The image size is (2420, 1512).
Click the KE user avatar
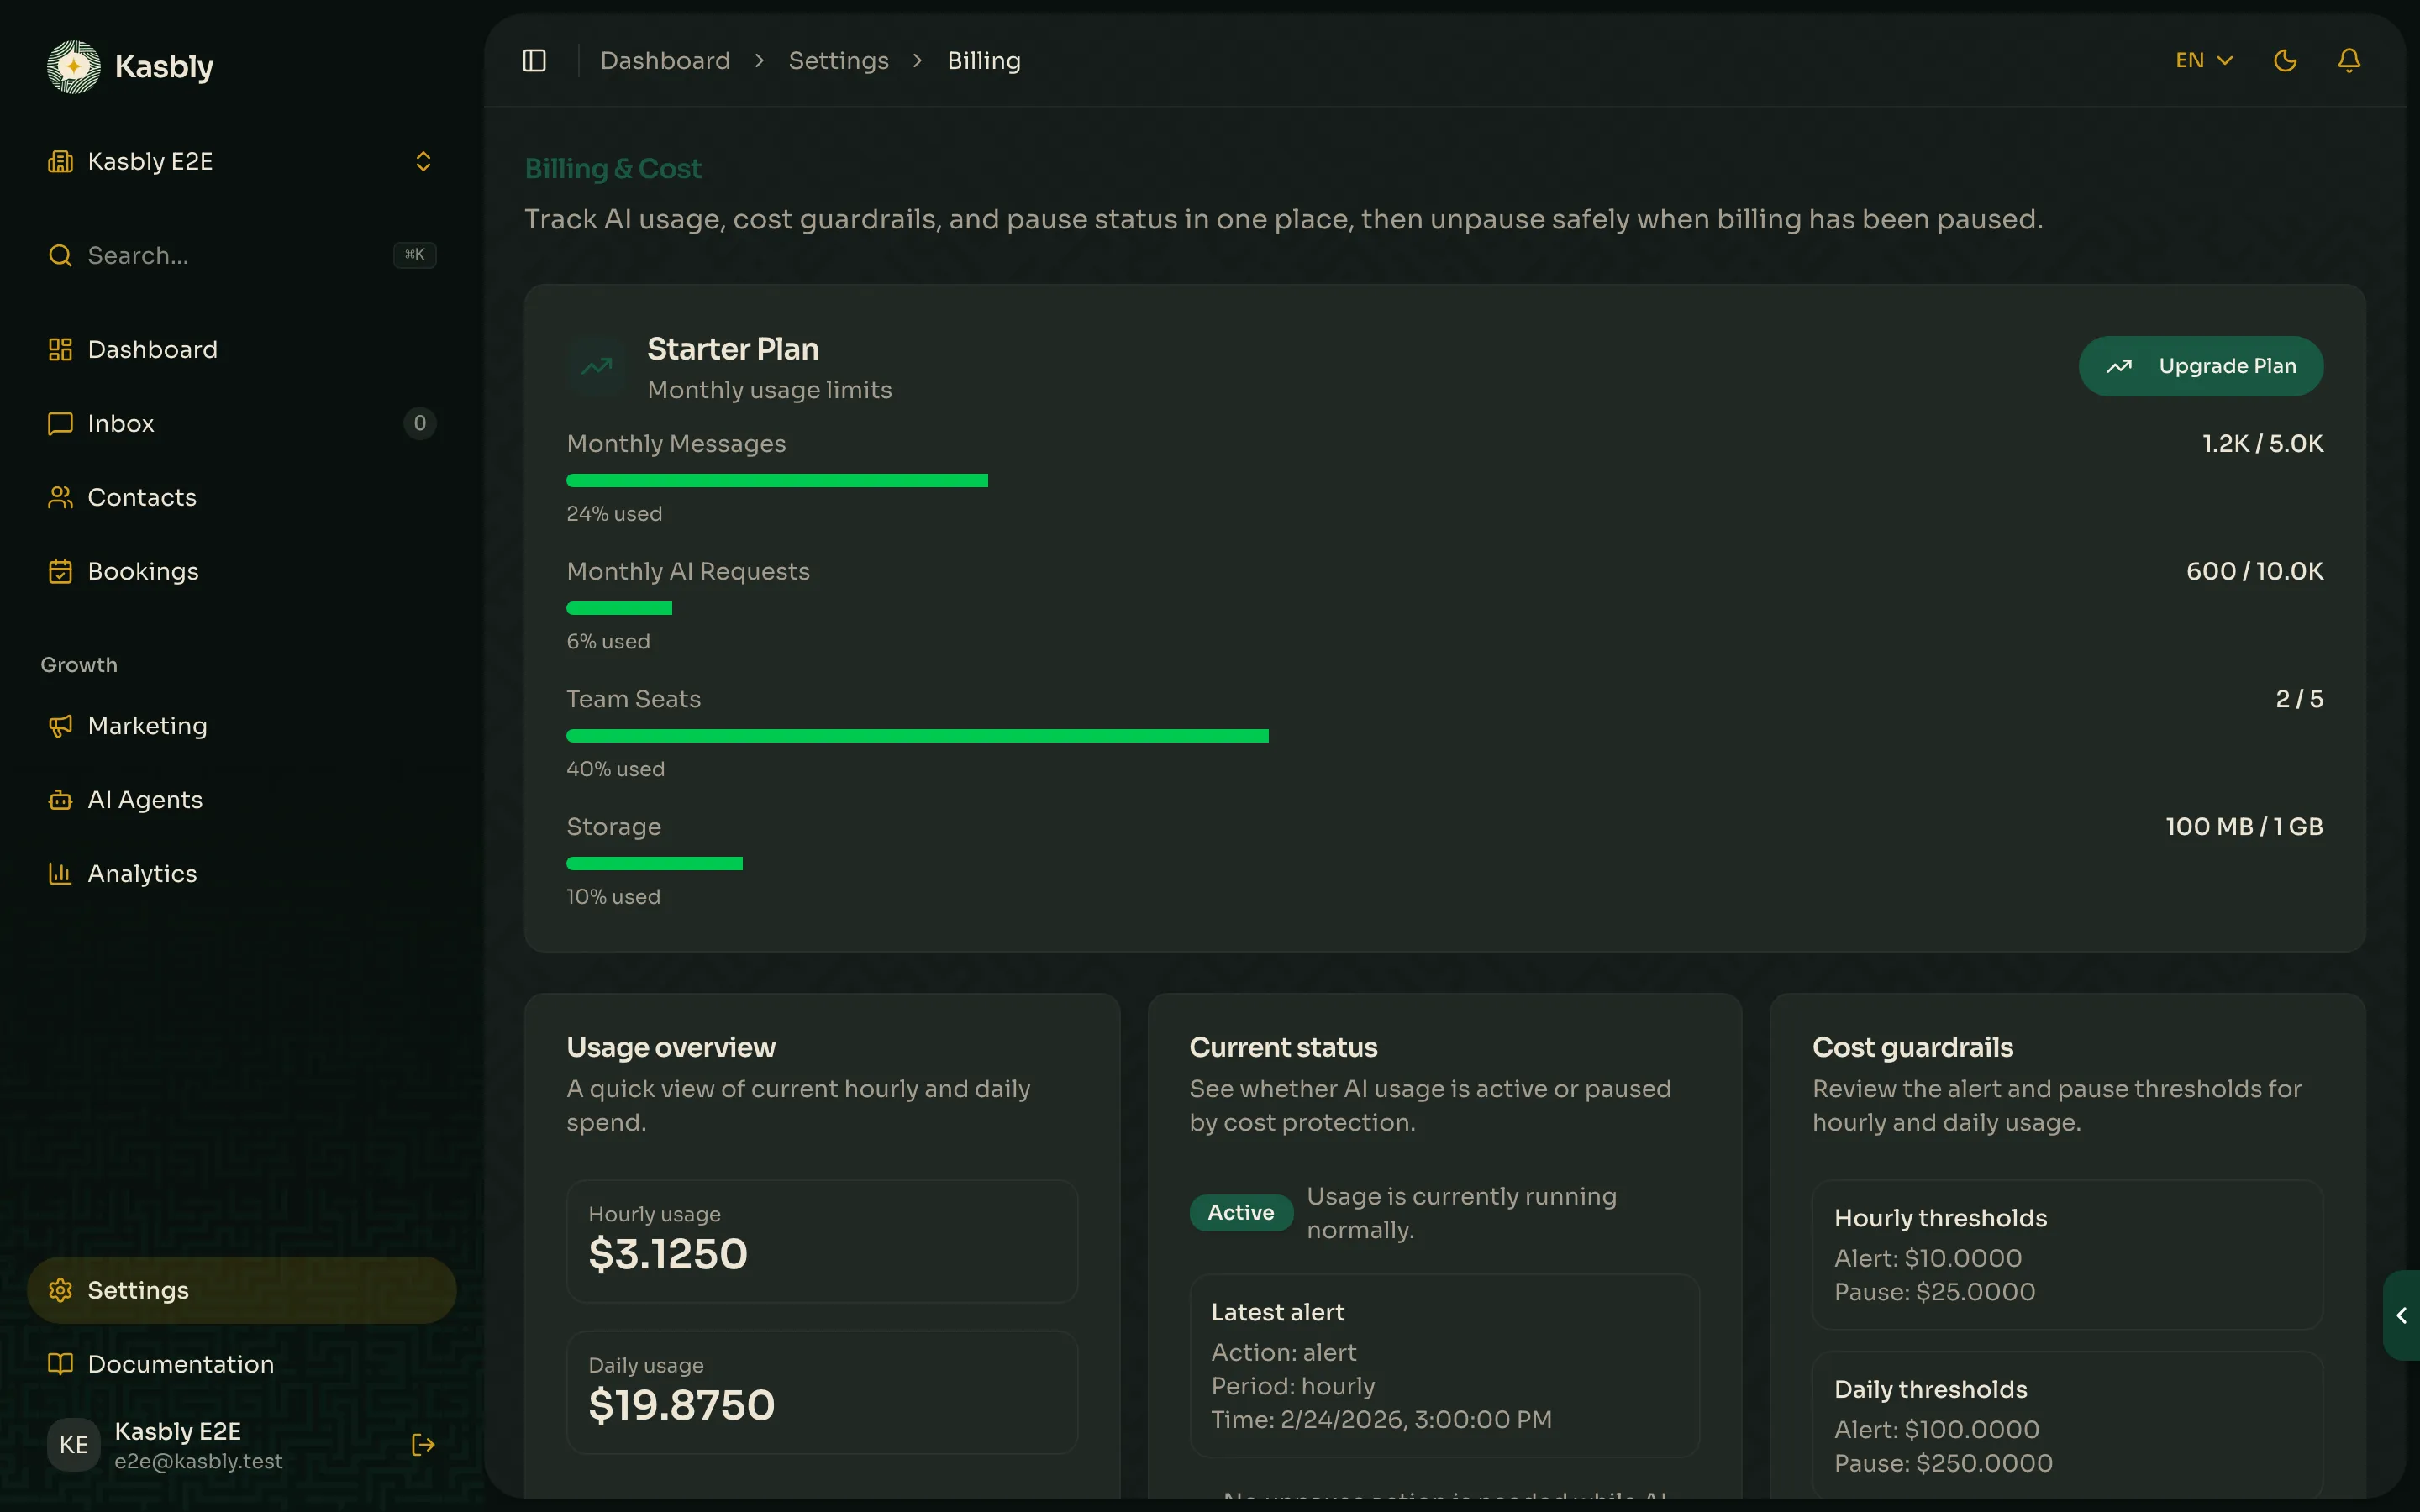click(73, 1444)
